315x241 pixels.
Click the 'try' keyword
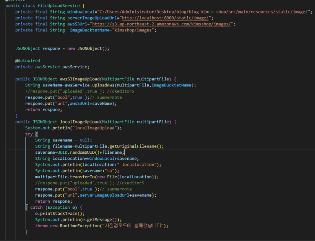coord(29,134)
